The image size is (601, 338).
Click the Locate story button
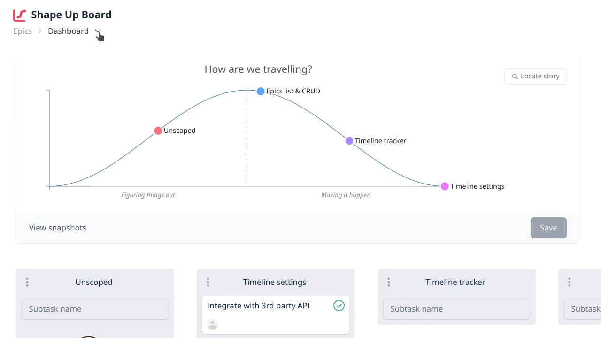[535, 77]
